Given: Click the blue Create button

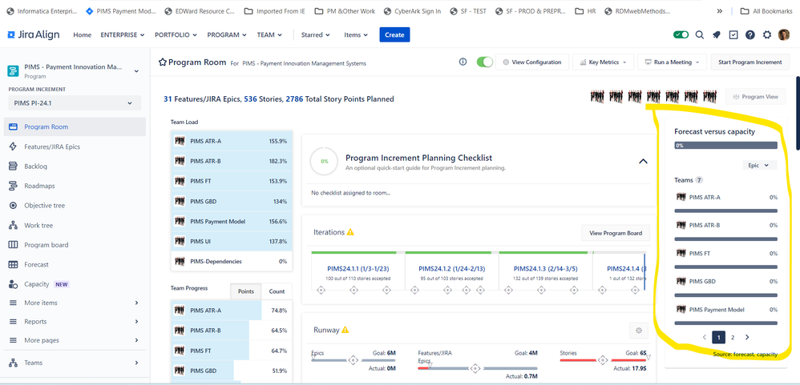Looking at the screenshot, I should pos(394,34).
